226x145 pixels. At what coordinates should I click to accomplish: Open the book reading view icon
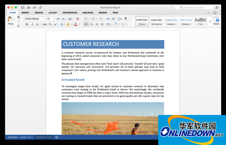57,137
